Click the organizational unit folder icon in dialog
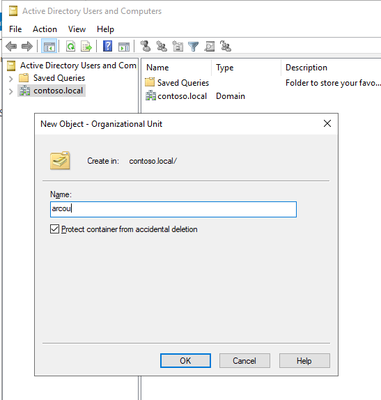 60,160
